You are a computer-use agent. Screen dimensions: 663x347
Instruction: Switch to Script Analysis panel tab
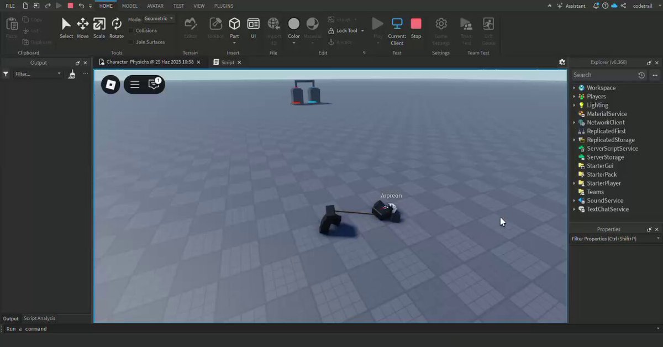pyautogui.click(x=39, y=318)
